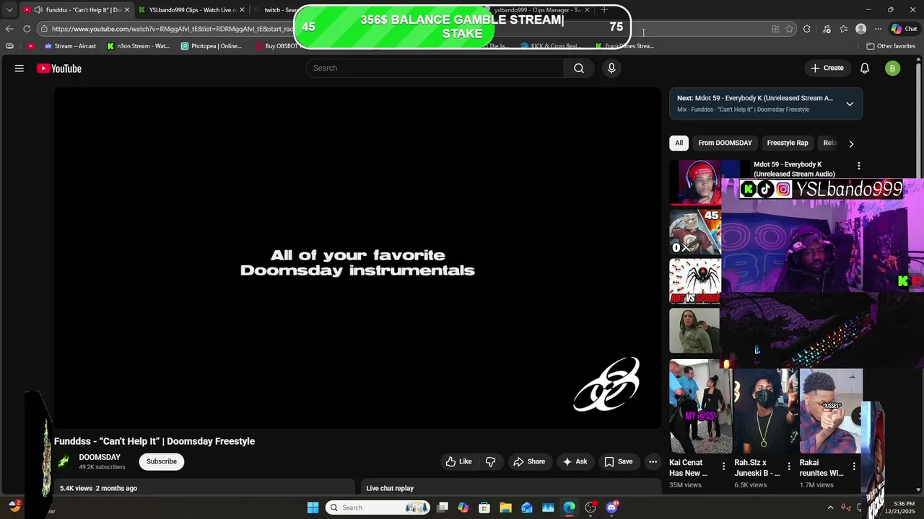Image resolution: width=924 pixels, height=519 pixels.
Task: Click the video player area
Action: pos(357,258)
